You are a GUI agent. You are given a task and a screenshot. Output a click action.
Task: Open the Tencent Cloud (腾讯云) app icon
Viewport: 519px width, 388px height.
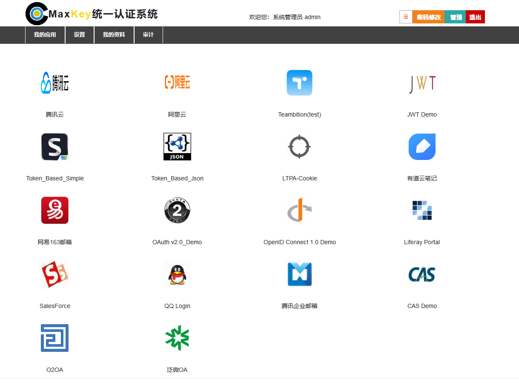(54, 83)
